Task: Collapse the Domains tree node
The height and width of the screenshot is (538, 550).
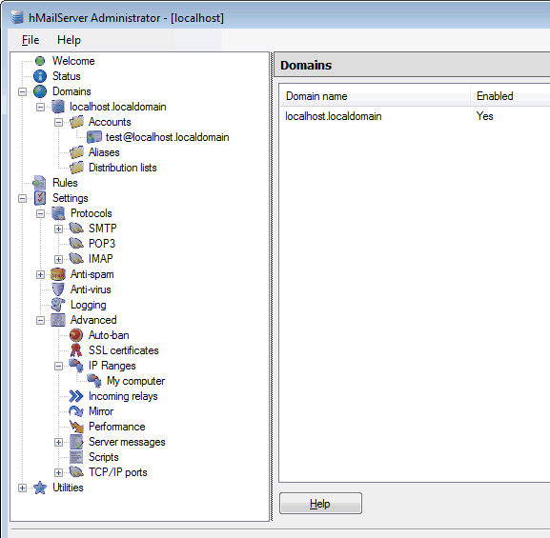Action: click(22, 91)
